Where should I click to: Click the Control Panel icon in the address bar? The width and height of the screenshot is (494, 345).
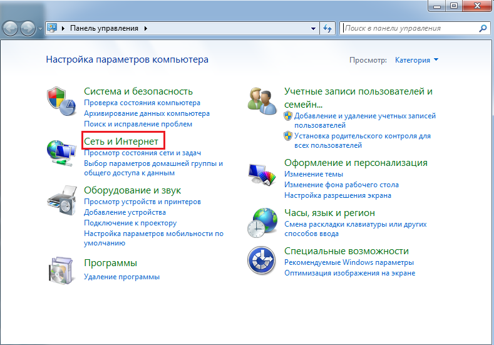pos(52,28)
